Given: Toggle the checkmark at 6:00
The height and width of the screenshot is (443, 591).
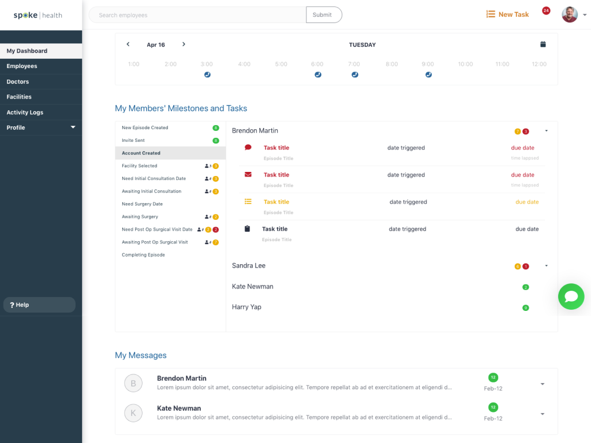Looking at the screenshot, I should pyautogui.click(x=317, y=74).
